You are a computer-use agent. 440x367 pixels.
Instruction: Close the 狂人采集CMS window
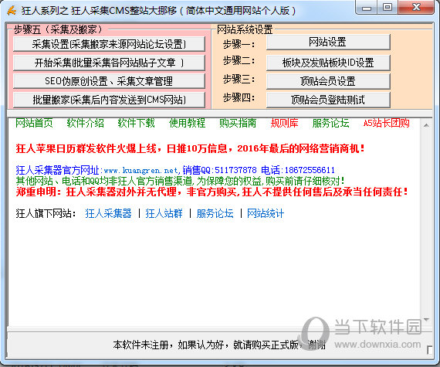[416, 8]
